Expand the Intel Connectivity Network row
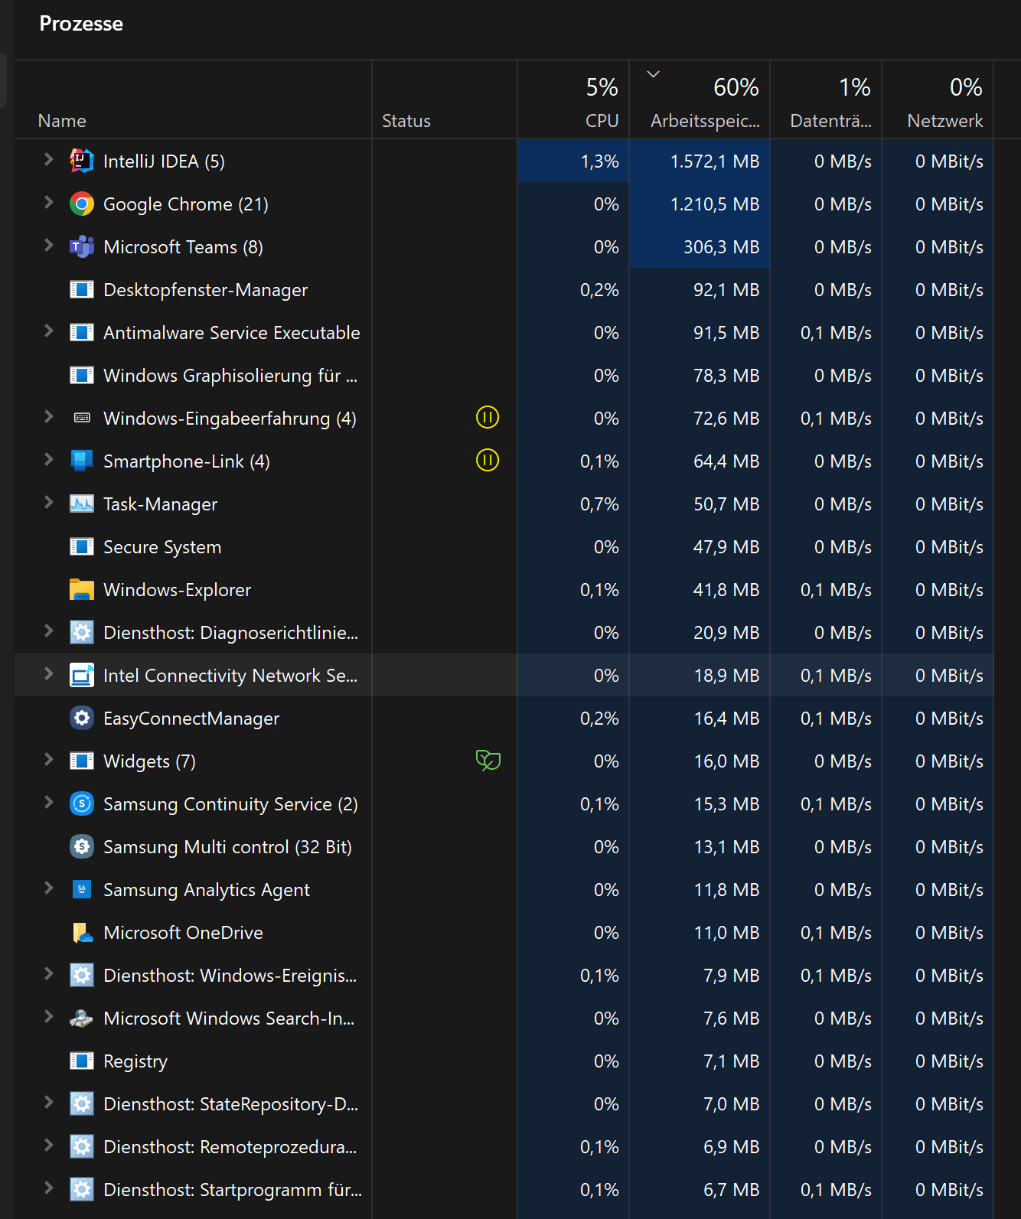This screenshot has width=1021, height=1219. click(48, 673)
